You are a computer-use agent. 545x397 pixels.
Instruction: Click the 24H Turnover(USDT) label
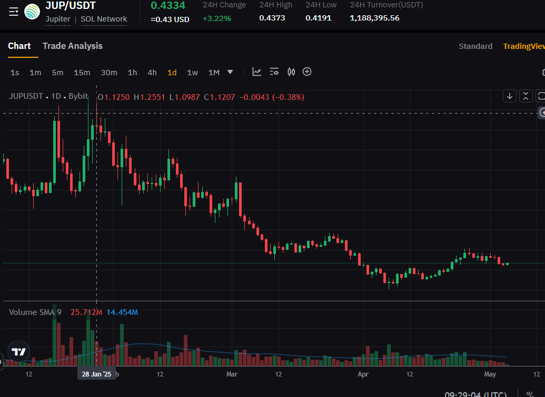pyautogui.click(x=387, y=5)
